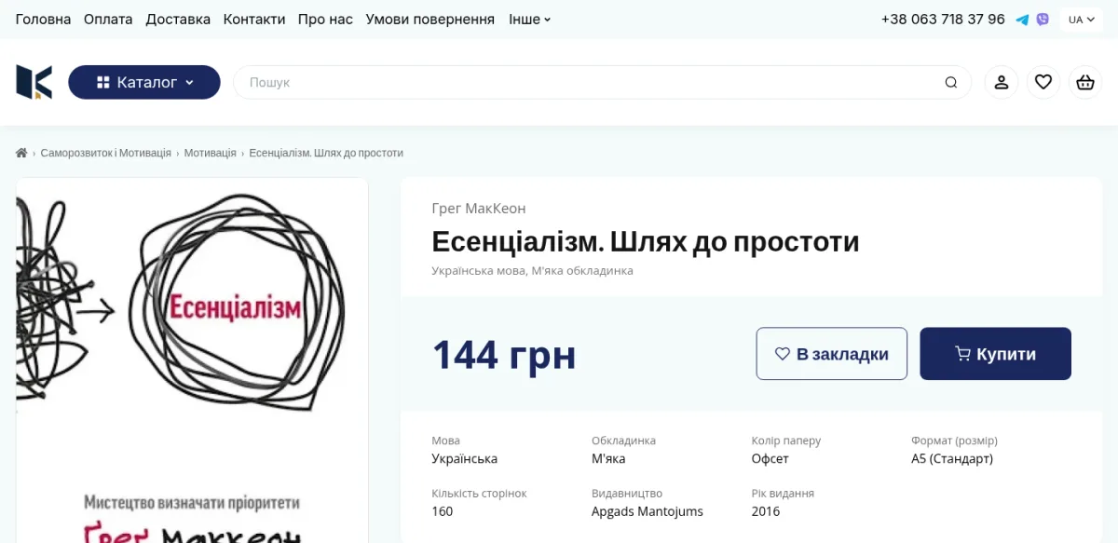Go to Головна page
Screen dimensions: 1118x543
(x=43, y=20)
